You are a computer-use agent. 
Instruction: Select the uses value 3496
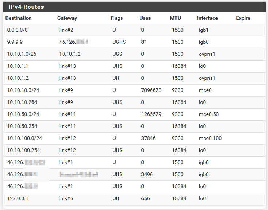coord(147,174)
